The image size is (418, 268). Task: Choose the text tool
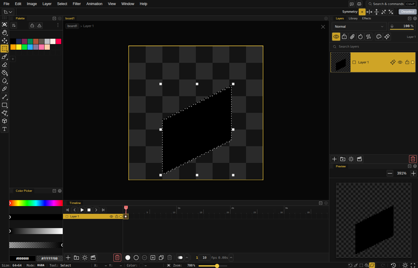4,129
